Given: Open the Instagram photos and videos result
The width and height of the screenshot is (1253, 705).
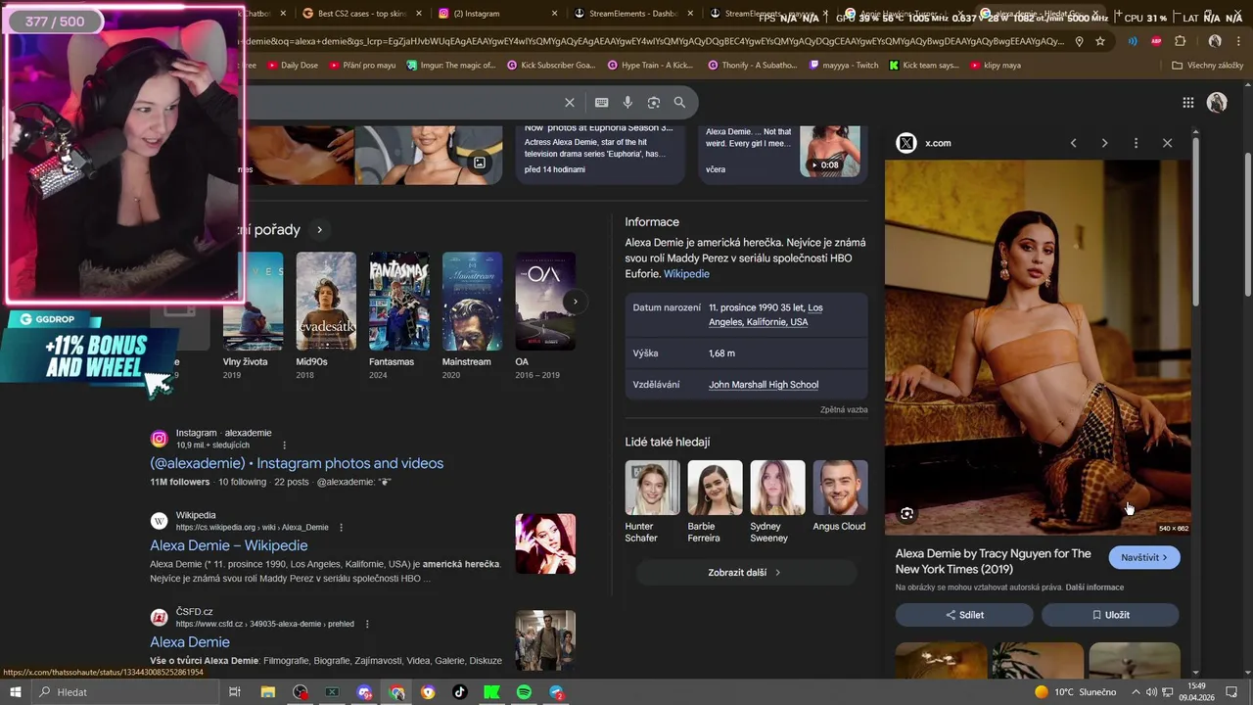Looking at the screenshot, I should (x=297, y=463).
